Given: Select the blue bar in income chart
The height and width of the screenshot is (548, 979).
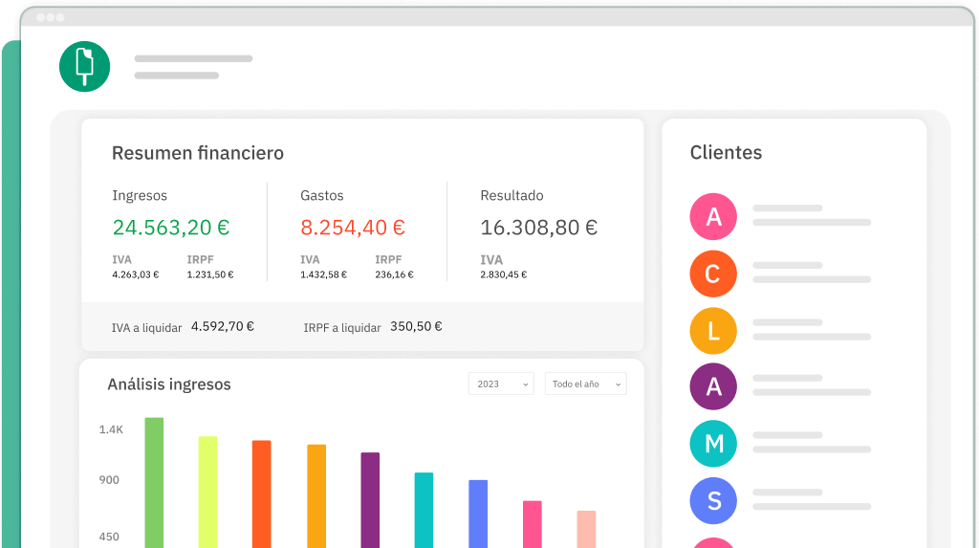Looking at the screenshot, I should 478,514.
